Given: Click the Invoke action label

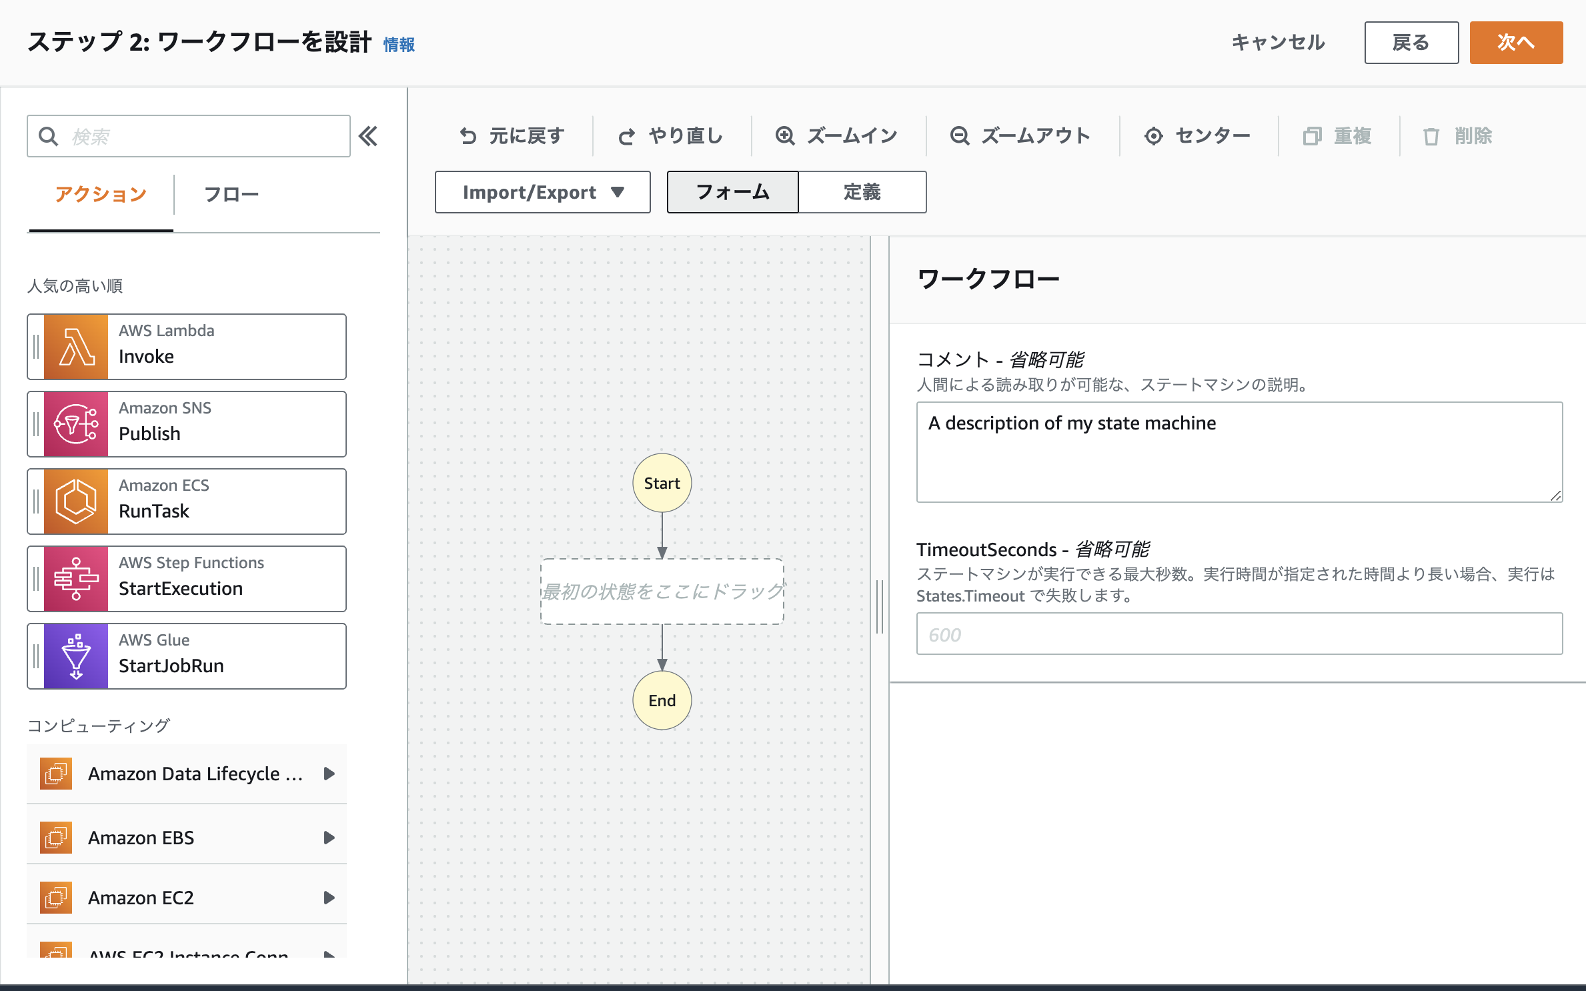Looking at the screenshot, I should 146,357.
